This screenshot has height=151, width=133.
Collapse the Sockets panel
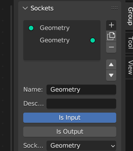25,8
